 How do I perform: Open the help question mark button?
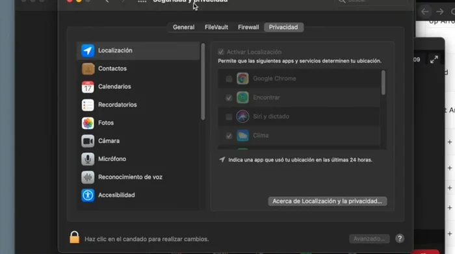400,238
